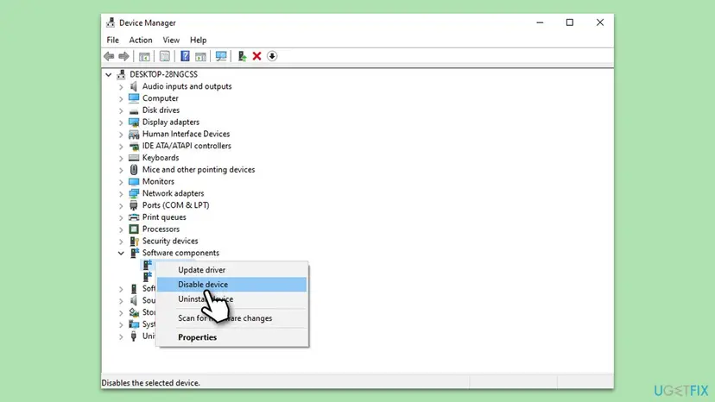Click the Back arrow toolbar icon
This screenshot has width=715, height=402.
click(x=109, y=56)
